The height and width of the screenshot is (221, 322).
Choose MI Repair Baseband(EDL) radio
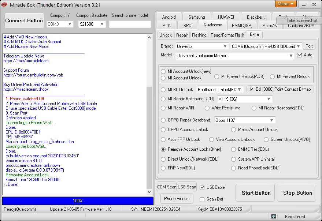point(254,108)
